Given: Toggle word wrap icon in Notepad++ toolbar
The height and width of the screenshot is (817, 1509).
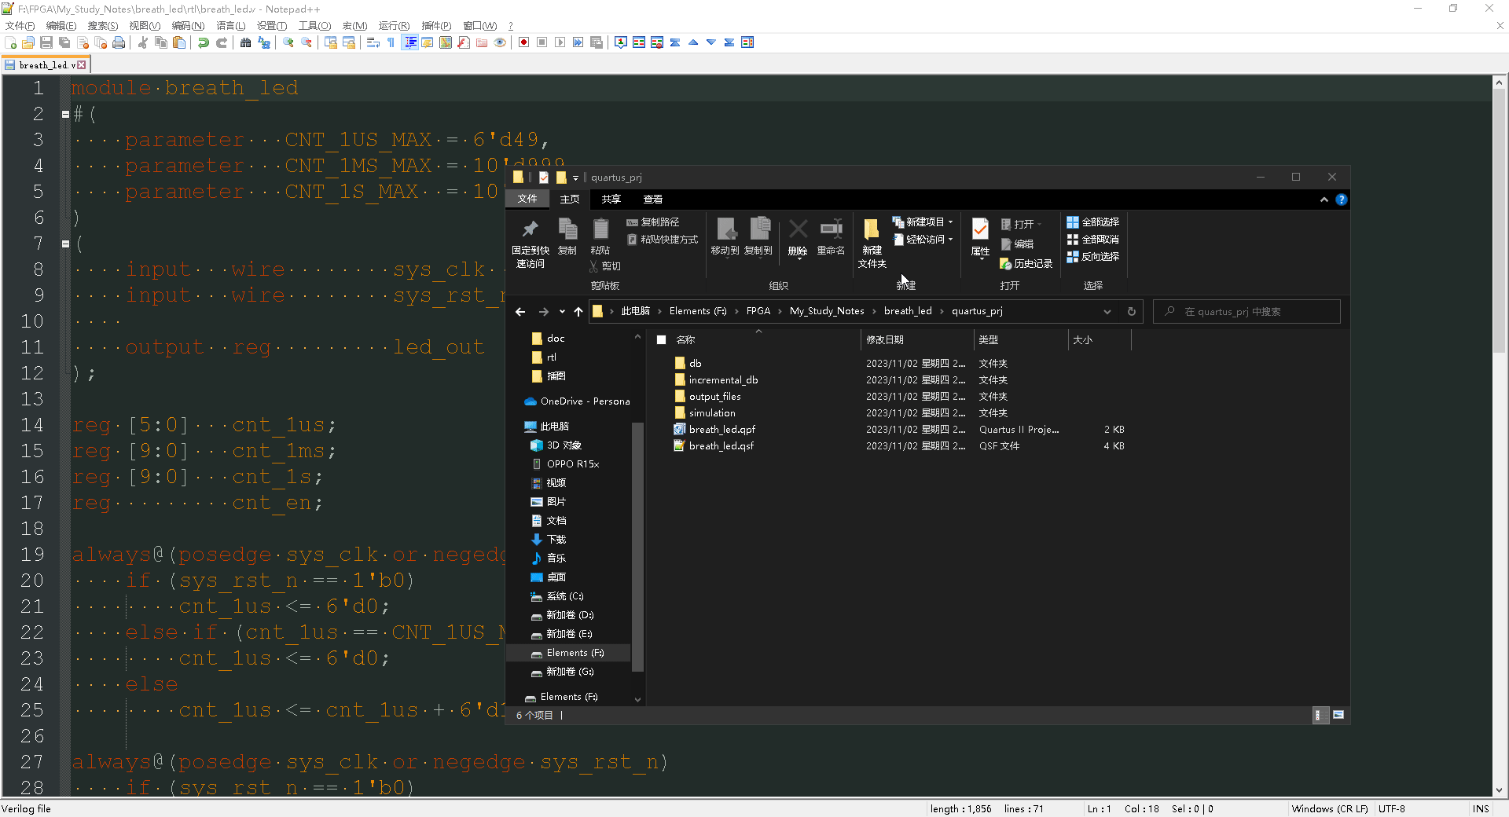Looking at the screenshot, I should [x=373, y=42].
